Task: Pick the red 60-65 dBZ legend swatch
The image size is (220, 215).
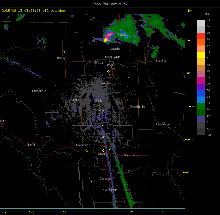Action: 201,36
